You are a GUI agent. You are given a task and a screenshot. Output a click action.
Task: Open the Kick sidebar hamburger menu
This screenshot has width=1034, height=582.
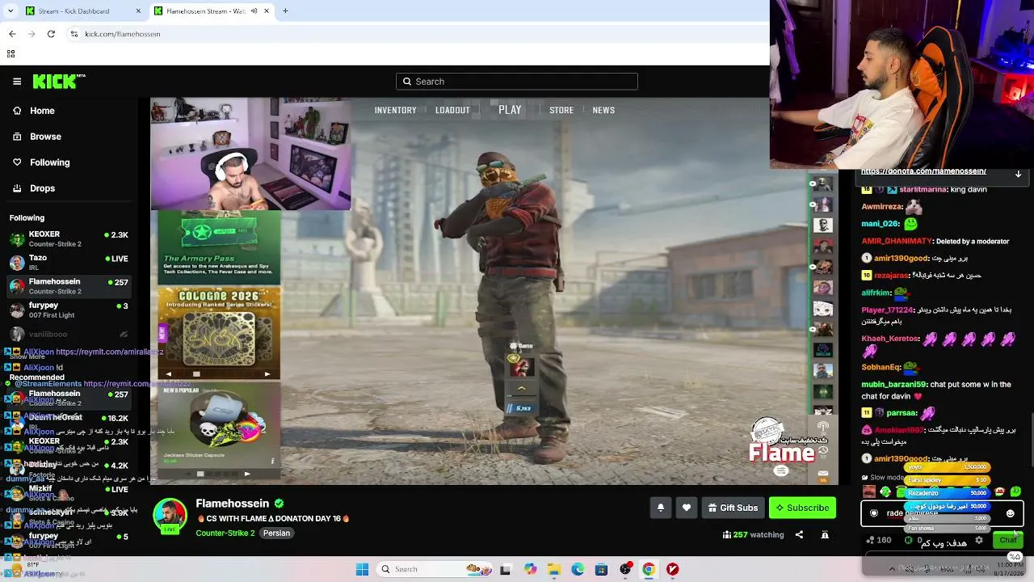[17, 82]
